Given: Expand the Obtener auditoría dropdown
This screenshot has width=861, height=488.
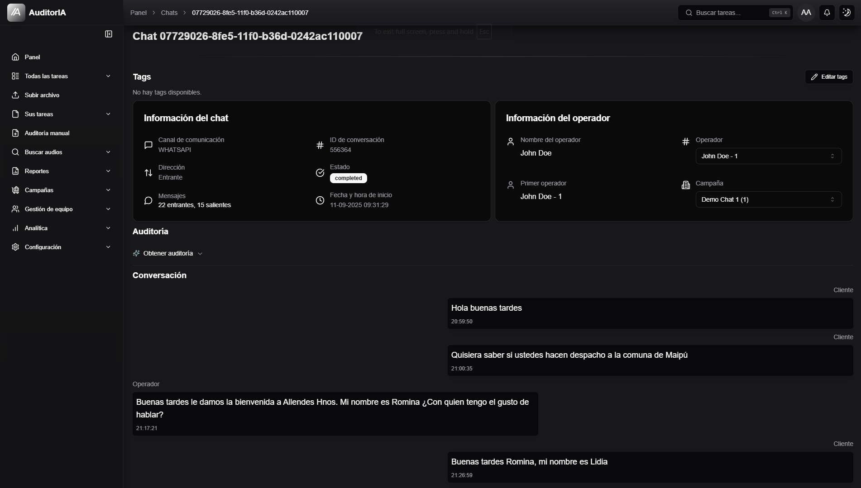Looking at the screenshot, I should coord(168,253).
